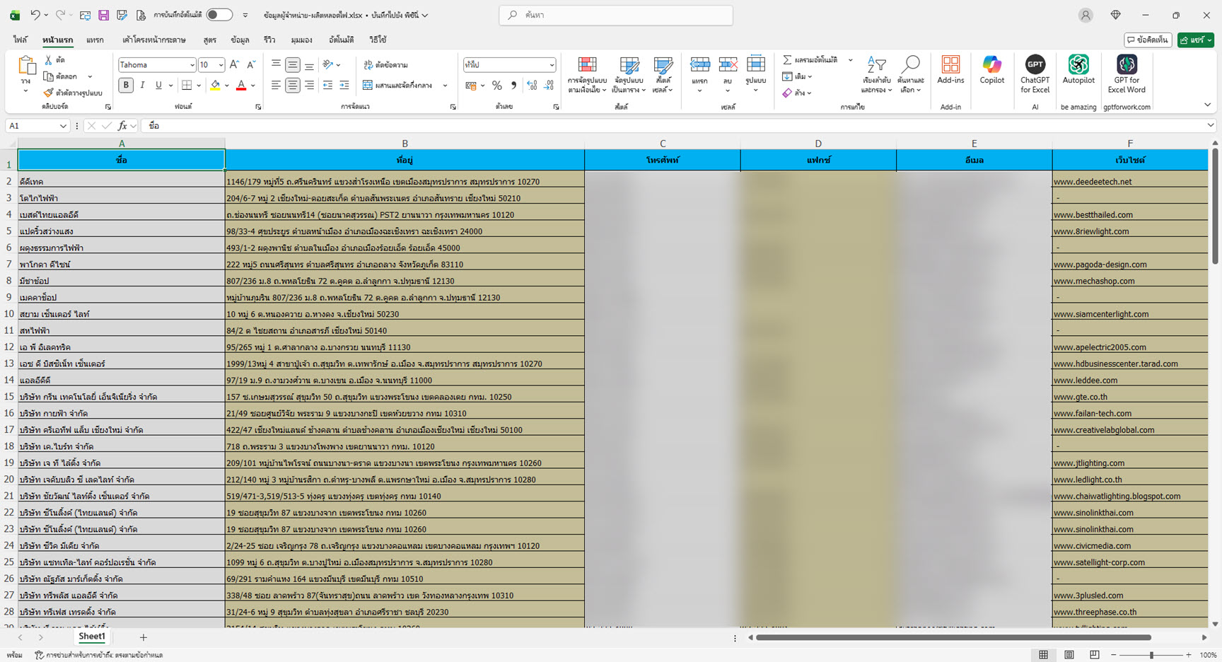Toggle Bold formatting button

[126, 85]
